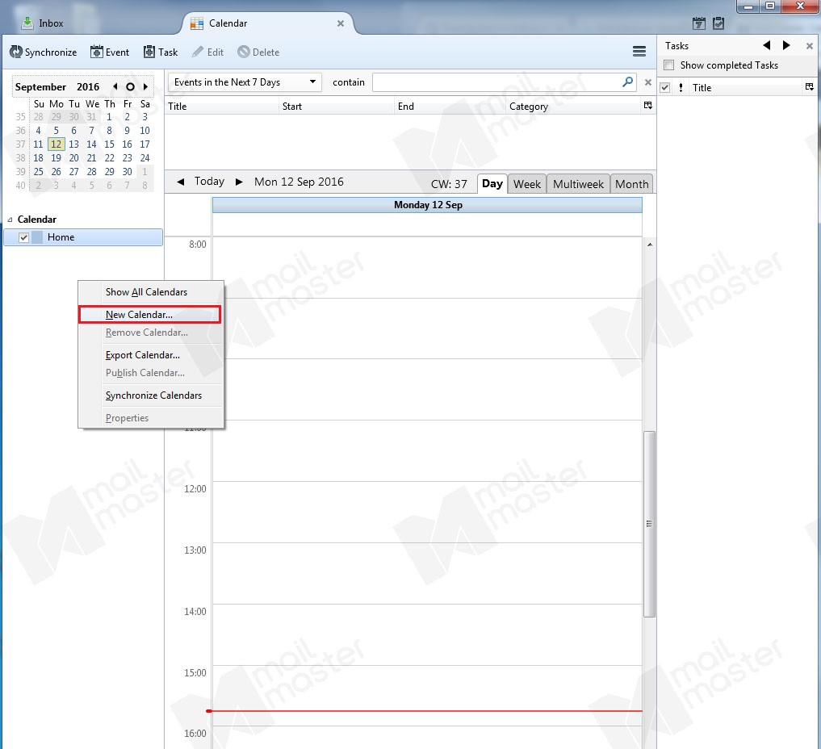Viewport: 821px width, 749px height.
Task: Select September 12 in mini calendar
Action: pos(56,144)
